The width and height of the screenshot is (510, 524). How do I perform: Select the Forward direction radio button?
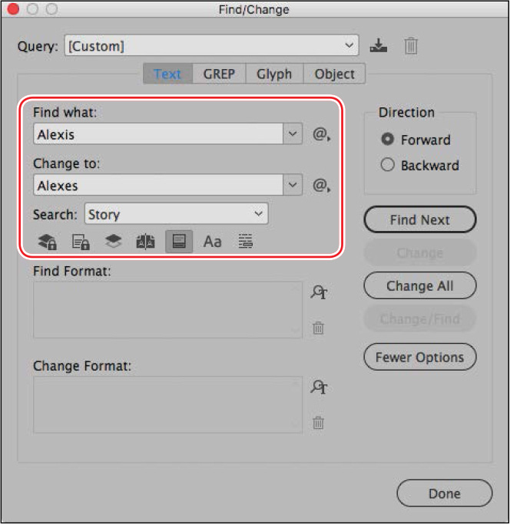click(x=388, y=139)
